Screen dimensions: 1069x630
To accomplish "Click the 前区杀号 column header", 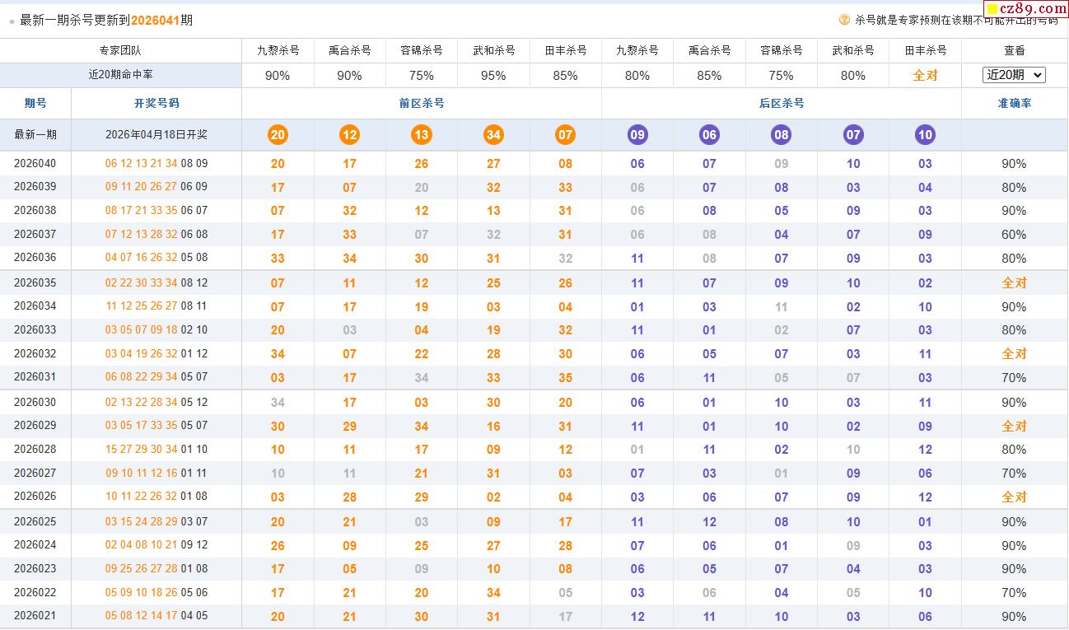I will (x=422, y=104).
